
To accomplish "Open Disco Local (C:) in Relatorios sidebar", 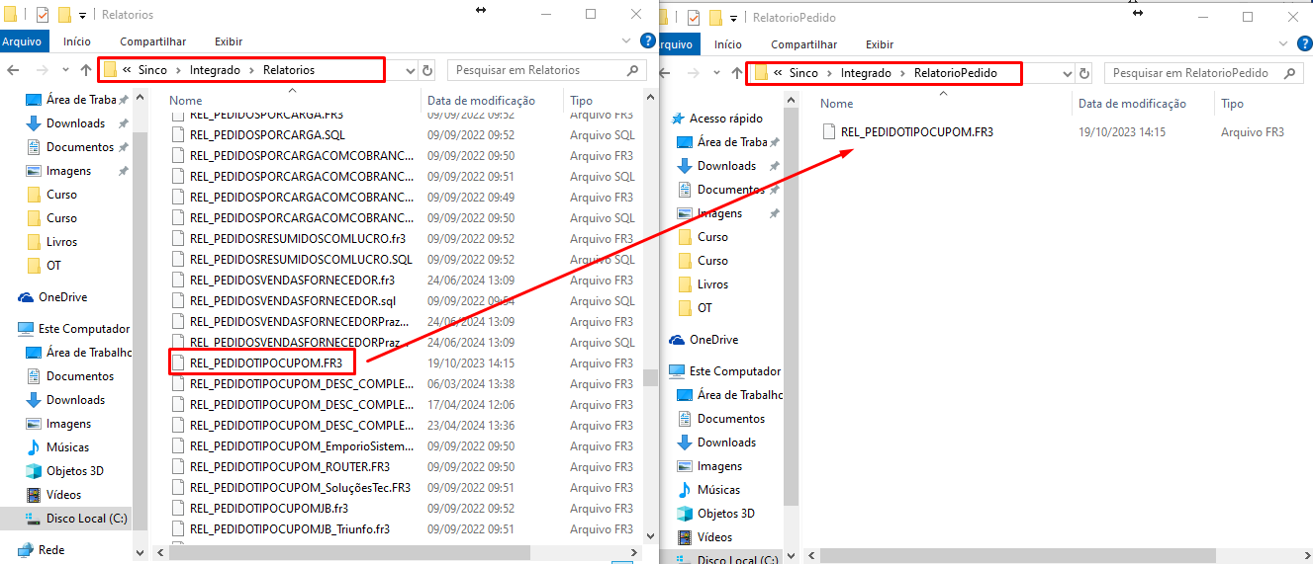I will [x=86, y=519].
